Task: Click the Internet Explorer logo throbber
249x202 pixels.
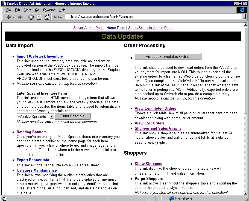Action: [242, 10]
